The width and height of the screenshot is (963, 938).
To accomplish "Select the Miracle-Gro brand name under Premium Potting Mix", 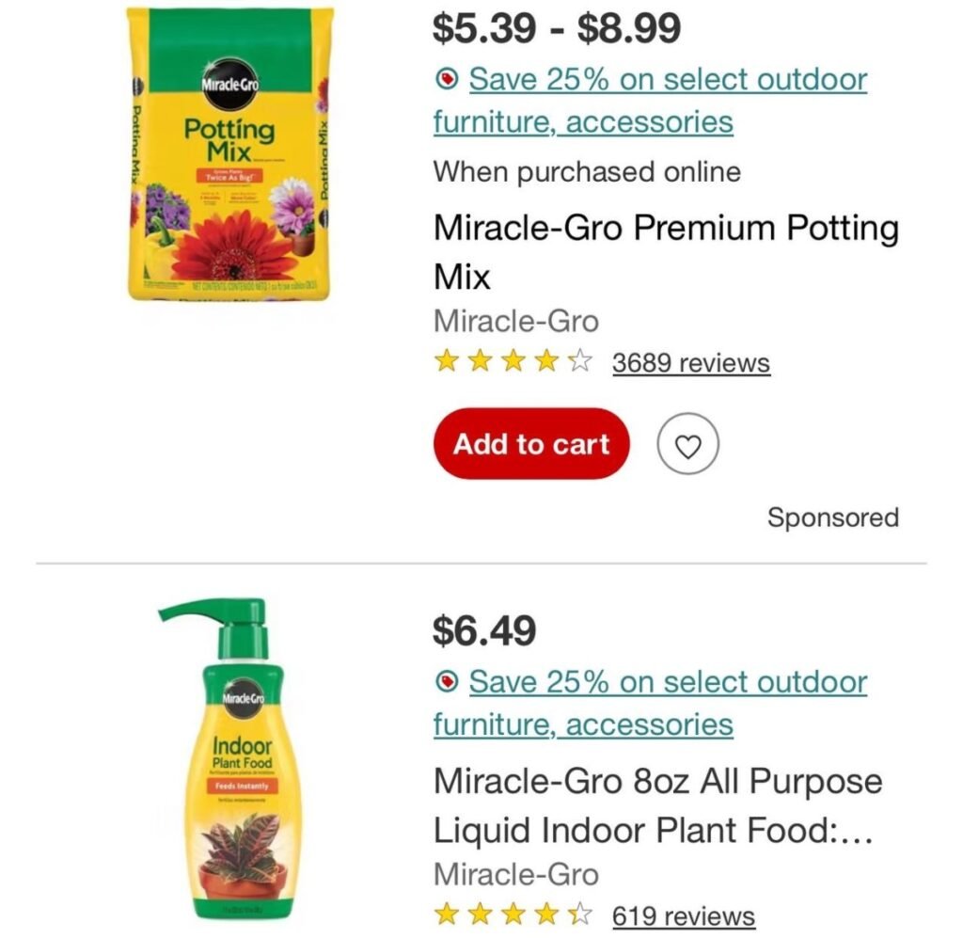I will coord(515,321).
